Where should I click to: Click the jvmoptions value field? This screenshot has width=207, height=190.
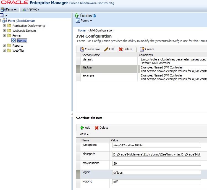pos(157,145)
